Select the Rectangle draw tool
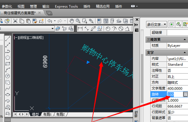Viewport: 188px width, 122px height. (x=8, y=64)
